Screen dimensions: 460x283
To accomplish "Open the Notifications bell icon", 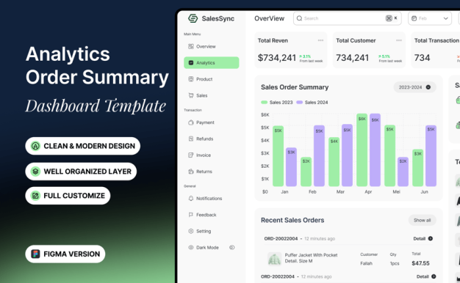I will click(x=191, y=199).
